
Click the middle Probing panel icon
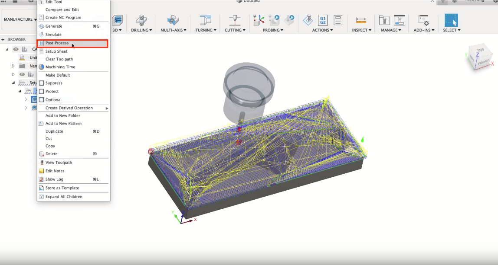click(273, 20)
